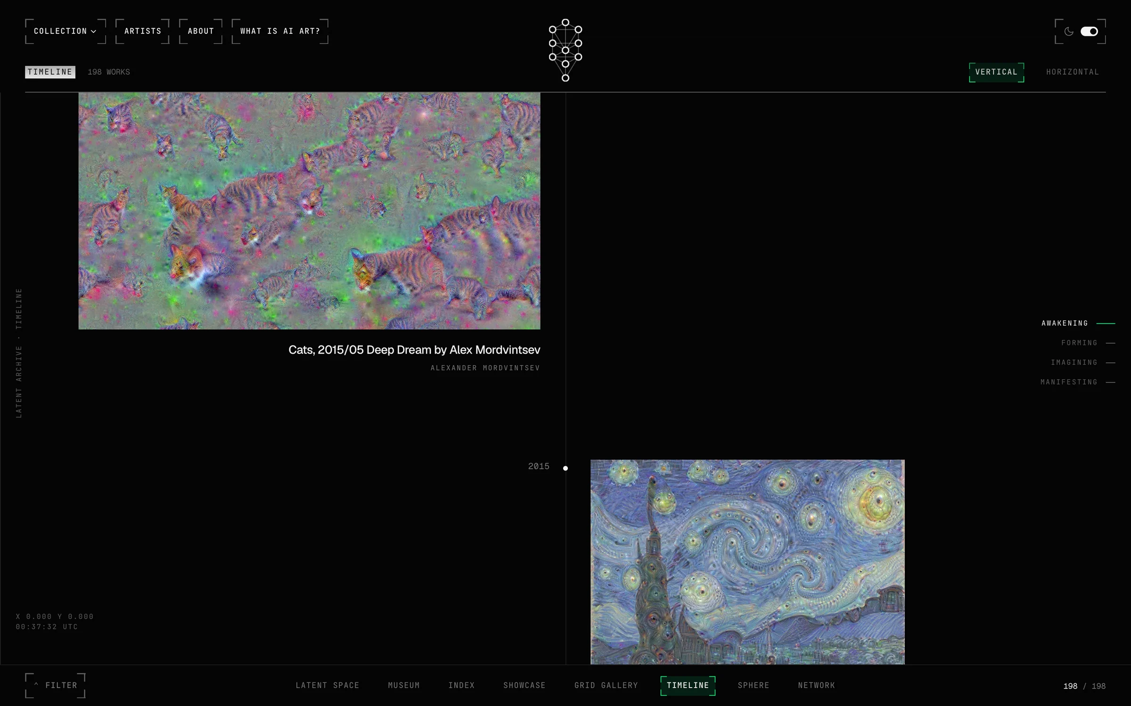Open the Deep Dream Starry Night artwork

click(747, 562)
